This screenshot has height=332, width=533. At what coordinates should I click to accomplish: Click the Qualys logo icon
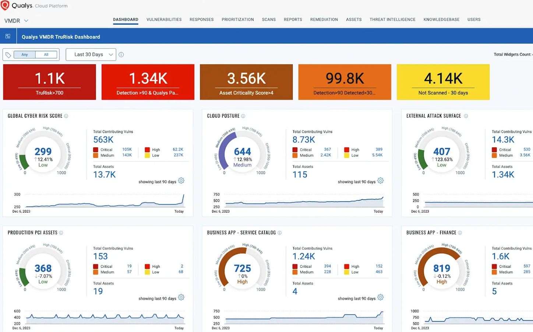(x=5, y=6)
